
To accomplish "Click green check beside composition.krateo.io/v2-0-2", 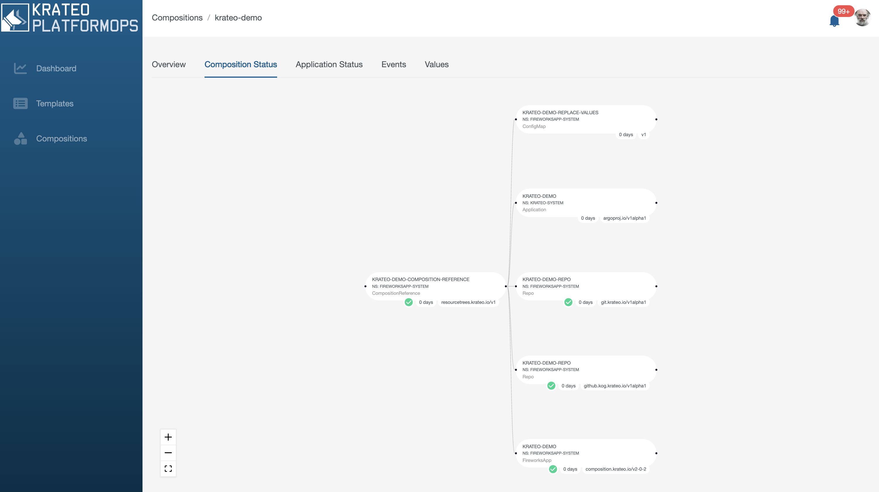I will click(553, 469).
